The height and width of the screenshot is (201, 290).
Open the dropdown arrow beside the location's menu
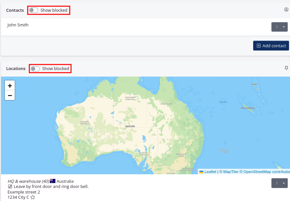pos(284,183)
